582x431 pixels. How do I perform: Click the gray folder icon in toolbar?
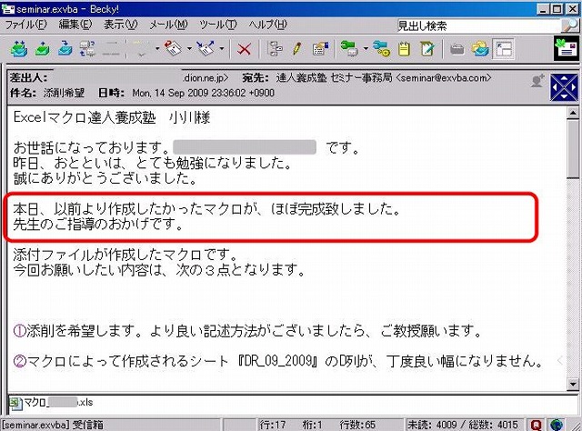pyautogui.click(x=457, y=49)
